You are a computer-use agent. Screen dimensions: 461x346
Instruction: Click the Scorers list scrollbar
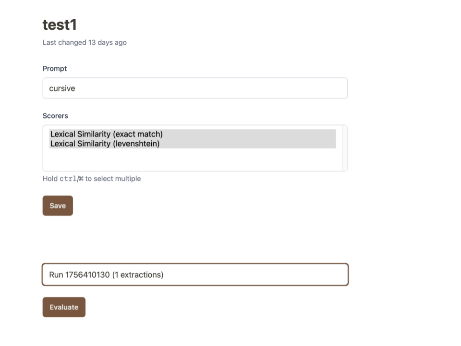(x=344, y=148)
